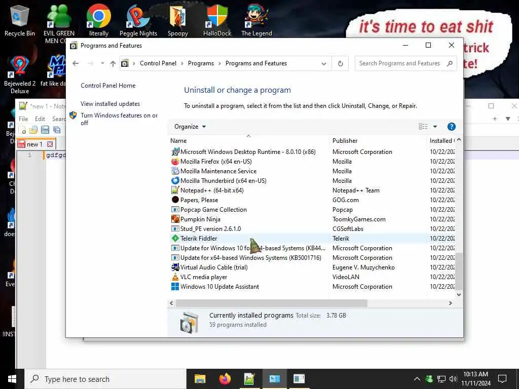519x389 pixels.
Task: Click the Search Programs and Features field
Action: (x=400, y=63)
